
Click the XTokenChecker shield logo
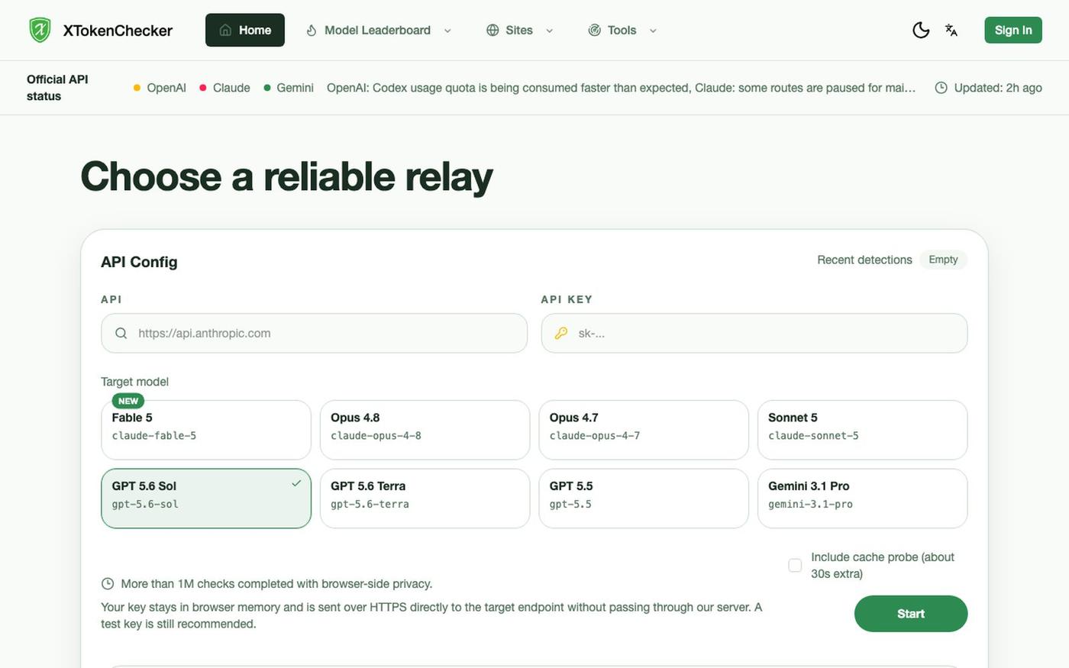click(40, 30)
